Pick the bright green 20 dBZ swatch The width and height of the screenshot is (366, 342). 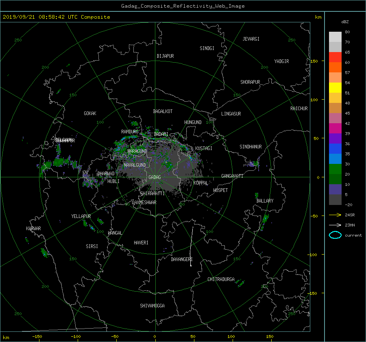pos(335,169)
